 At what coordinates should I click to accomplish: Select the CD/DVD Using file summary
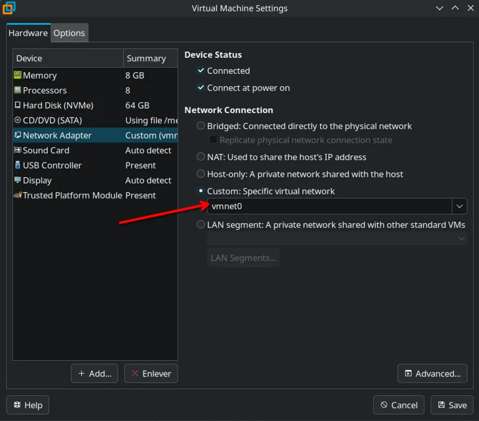click(151, 120)
